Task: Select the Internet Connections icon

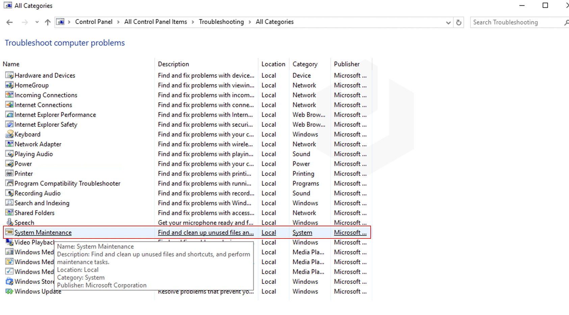Action: pos(9,105)
